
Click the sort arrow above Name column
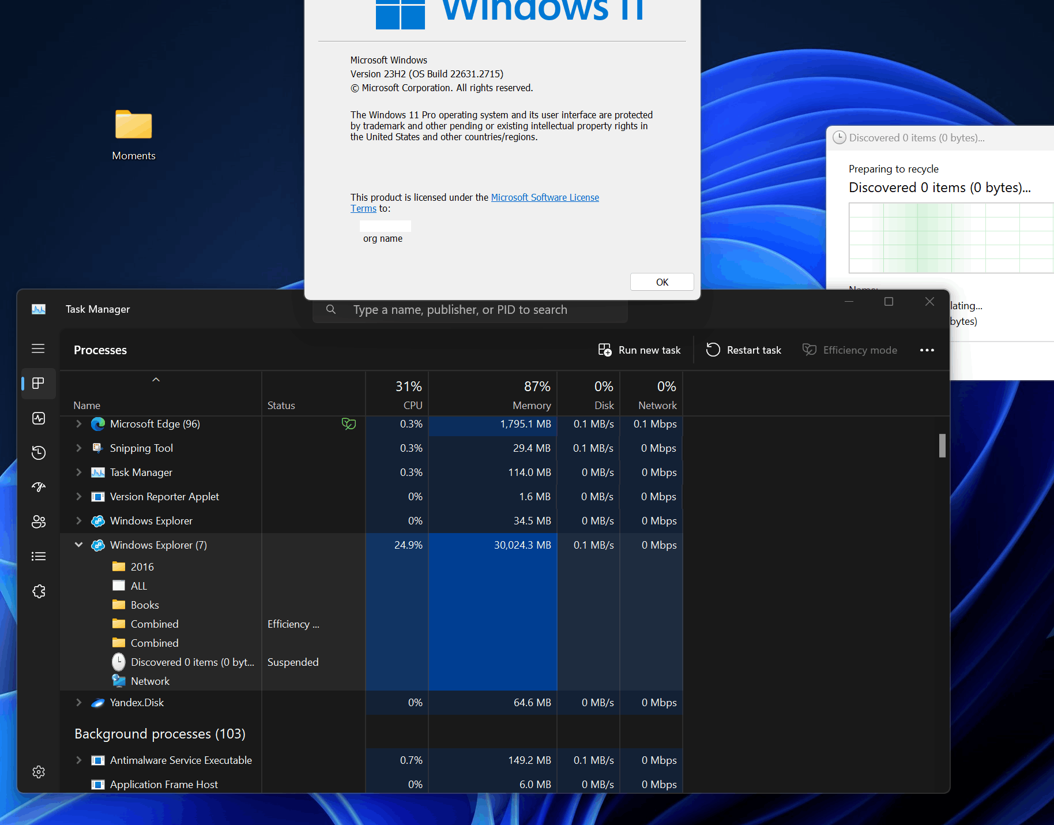156,380
